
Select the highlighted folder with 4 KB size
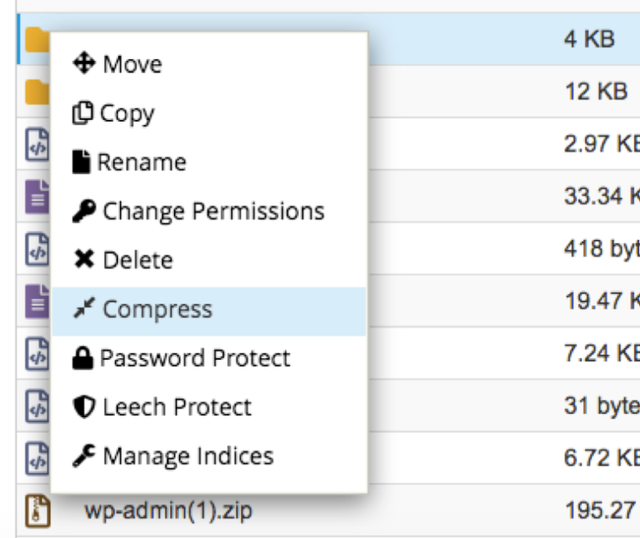(328, 39)
